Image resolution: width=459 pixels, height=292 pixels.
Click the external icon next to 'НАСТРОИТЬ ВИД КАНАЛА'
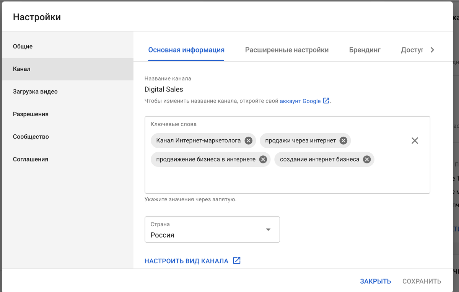pos(237,261)
